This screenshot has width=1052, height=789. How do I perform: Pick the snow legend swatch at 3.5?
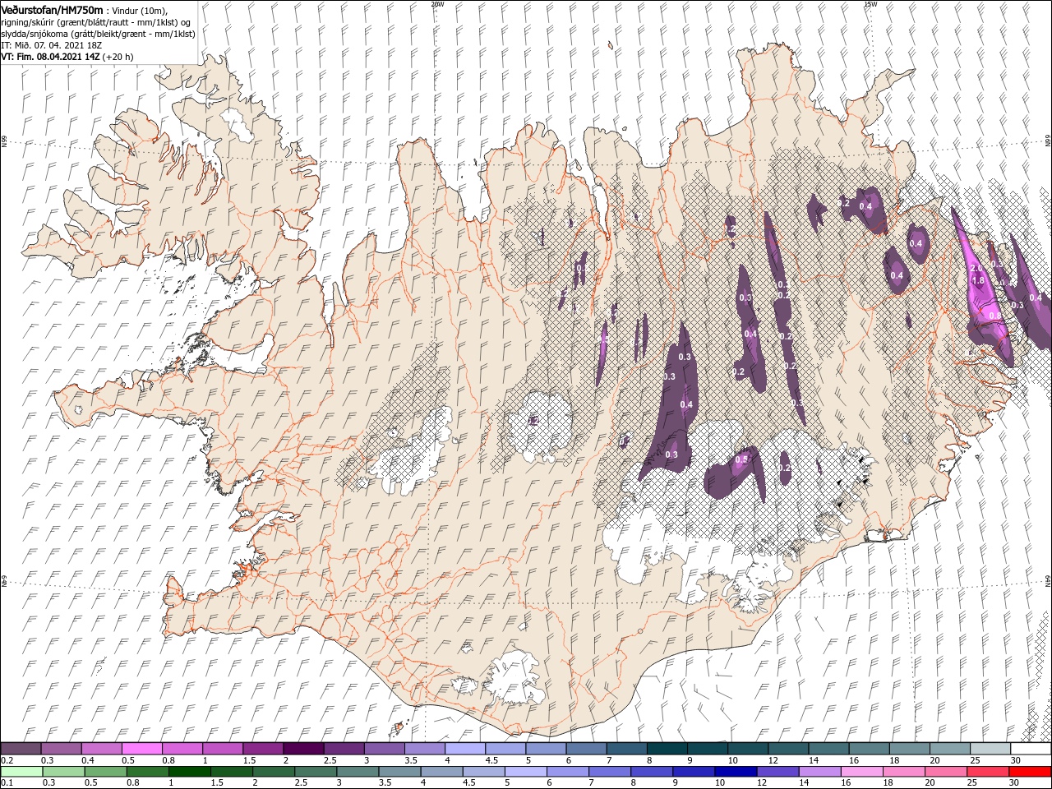pos(423,749)
